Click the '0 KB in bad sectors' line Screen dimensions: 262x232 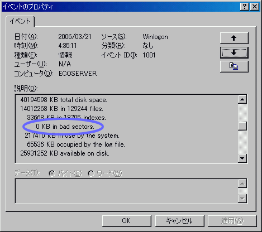tap(65, 127)
